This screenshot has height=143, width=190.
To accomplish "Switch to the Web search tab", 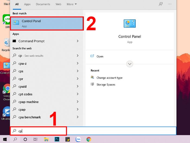I will coord(58,4).
